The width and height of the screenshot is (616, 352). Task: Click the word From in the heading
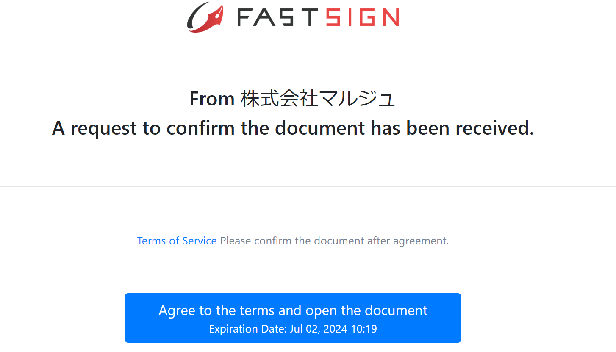tap(212, 99)
